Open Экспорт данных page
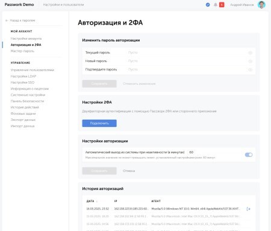This screenshot has width=271, height=231. click(23, 120)
